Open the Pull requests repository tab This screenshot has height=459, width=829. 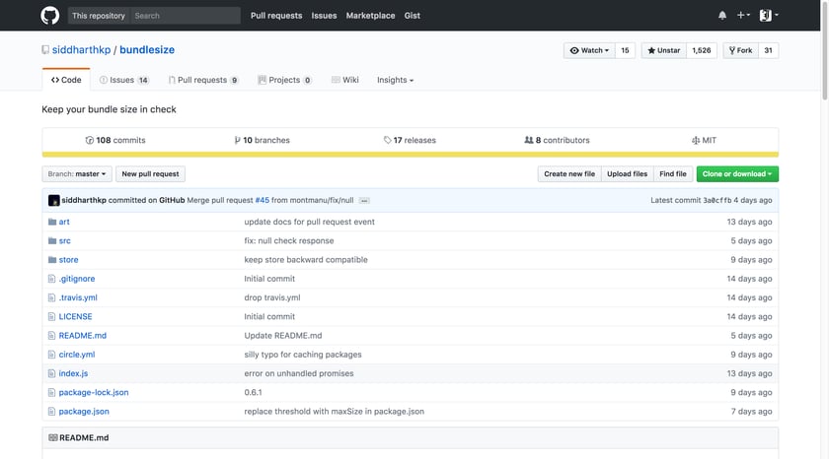point(203,80)
